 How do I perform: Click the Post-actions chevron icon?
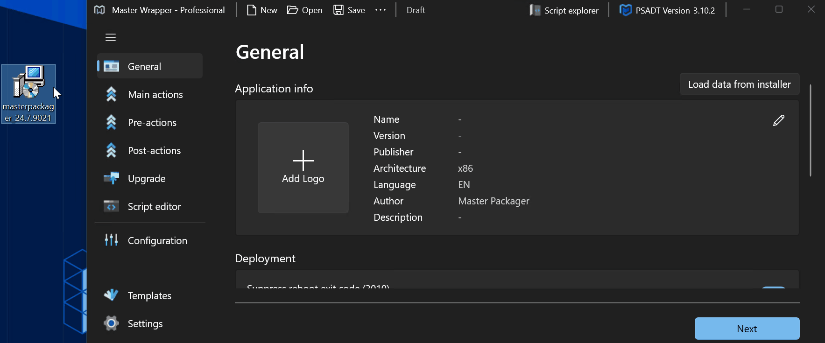[111, 150]
